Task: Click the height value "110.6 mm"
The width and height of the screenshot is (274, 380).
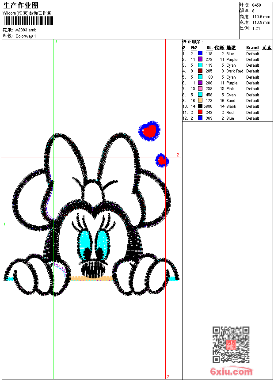Action: coord(261,17)
